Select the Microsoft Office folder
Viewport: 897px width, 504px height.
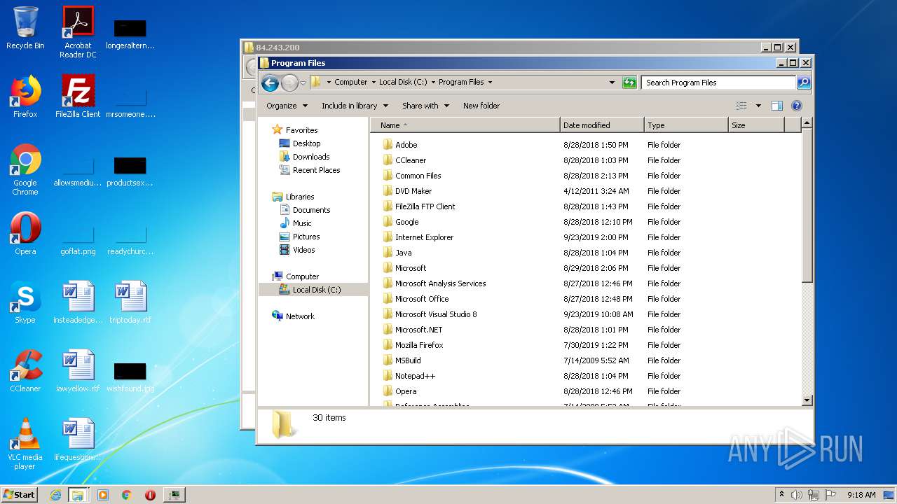[422, 299]
